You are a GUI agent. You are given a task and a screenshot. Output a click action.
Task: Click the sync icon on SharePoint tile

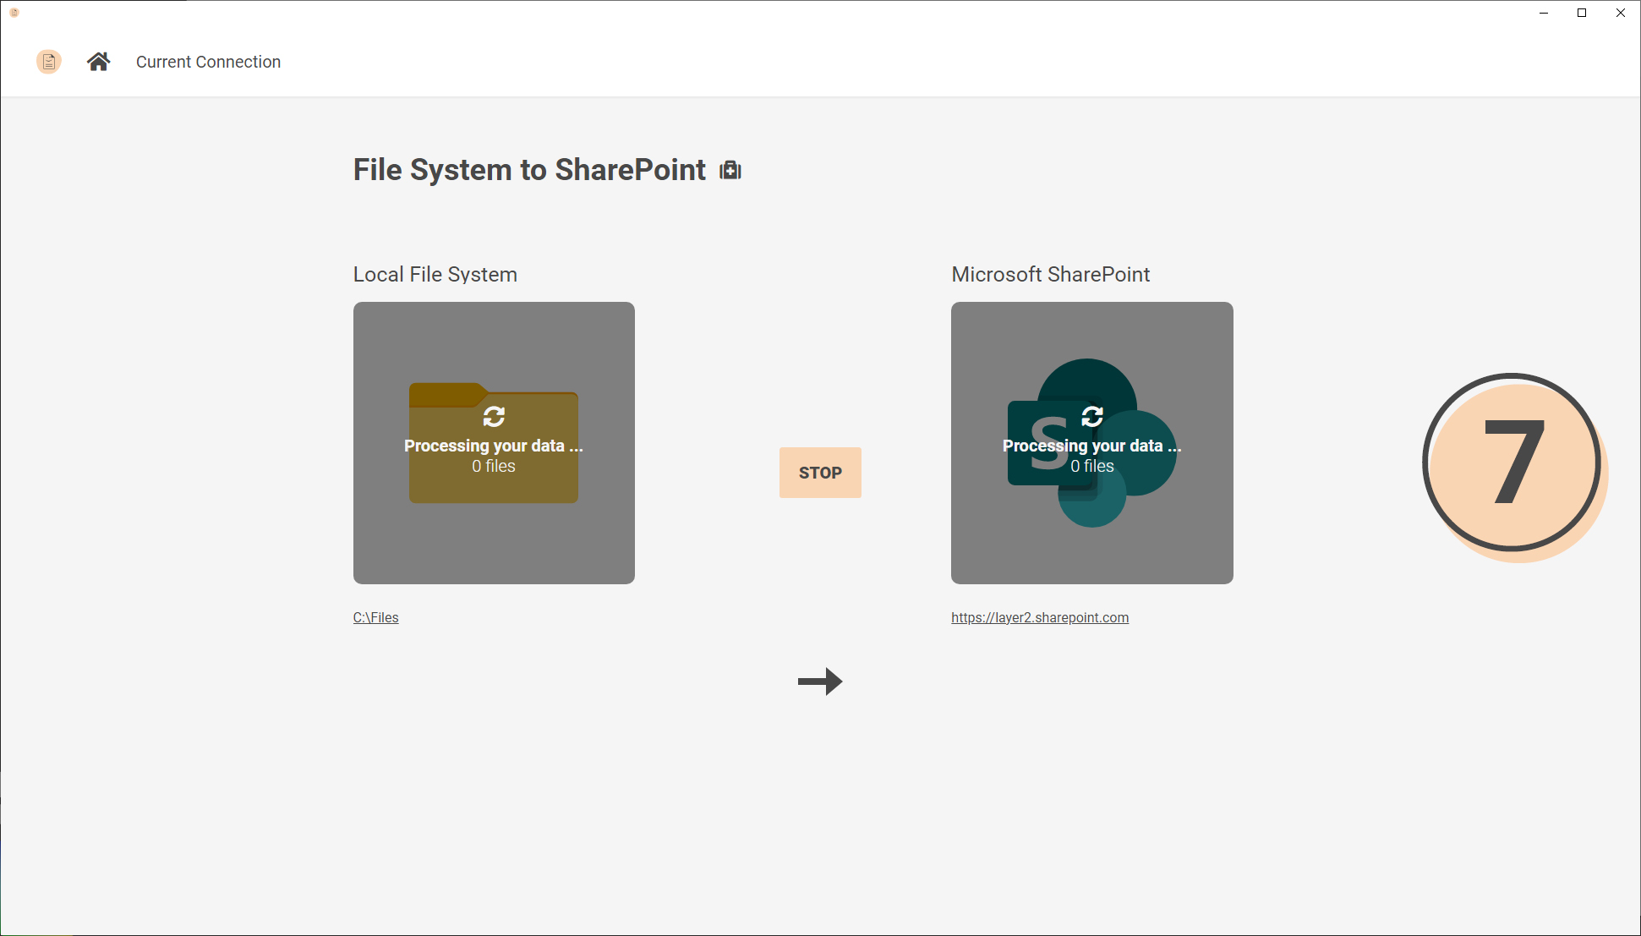click(x=1092, y=416)
